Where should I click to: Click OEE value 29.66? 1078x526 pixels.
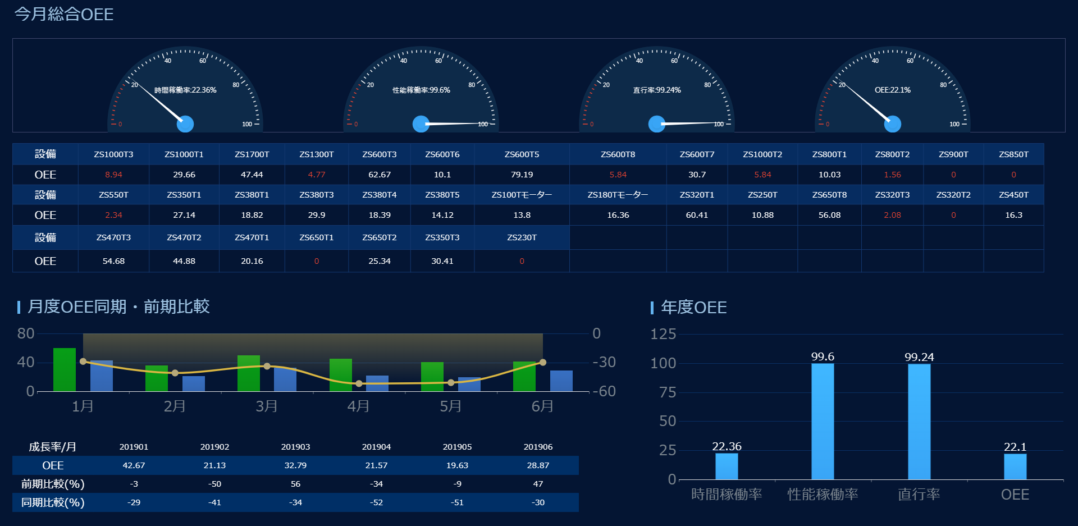click(x=184, y=175)
